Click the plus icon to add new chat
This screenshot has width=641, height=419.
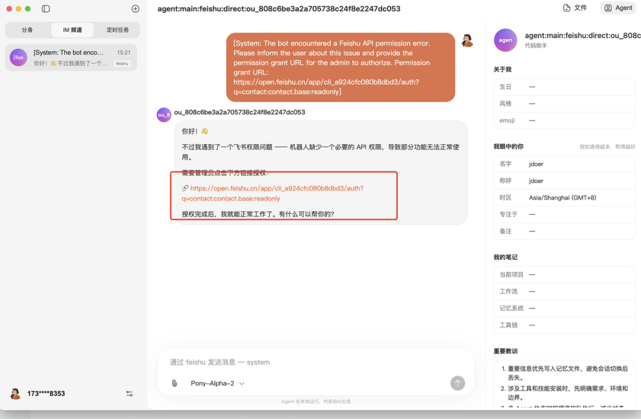click(135, 8)
